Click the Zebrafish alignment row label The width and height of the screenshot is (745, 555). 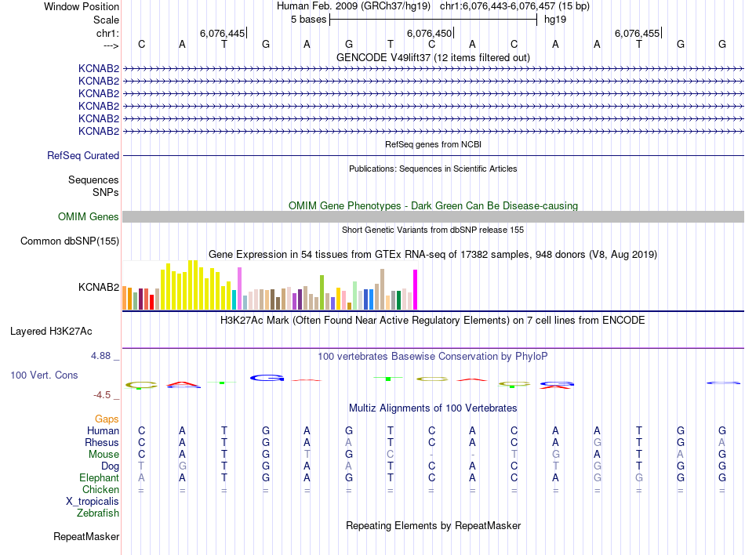[x=98, y=513]
